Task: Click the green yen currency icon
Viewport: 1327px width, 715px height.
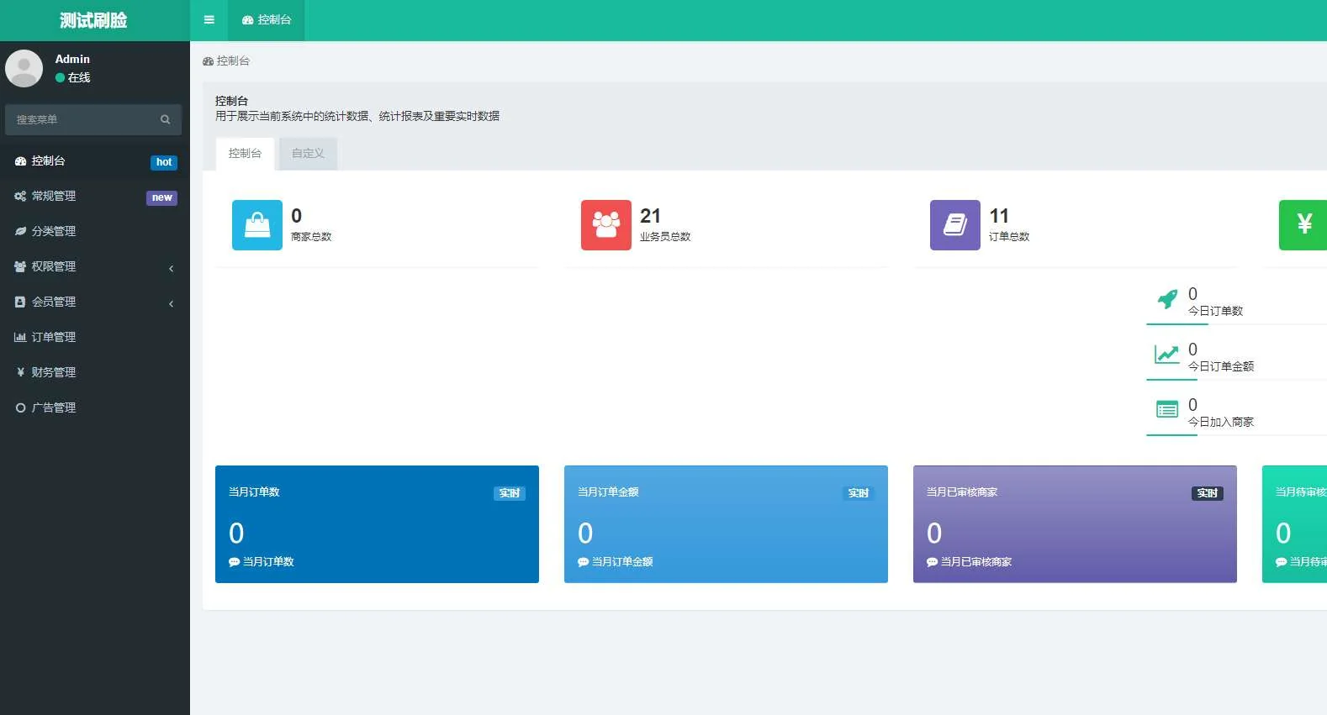Action: [1303, 224]
